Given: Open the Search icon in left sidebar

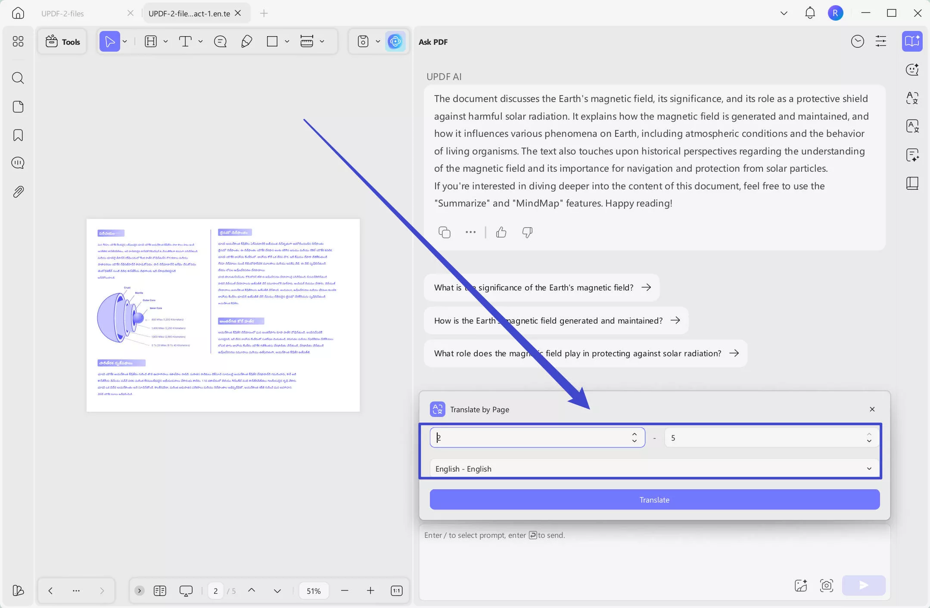Looking at the screenshot, I should point(18,78).
